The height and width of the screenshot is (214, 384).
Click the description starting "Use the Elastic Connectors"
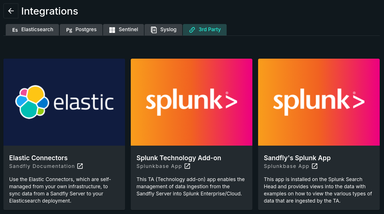point(60,190)
